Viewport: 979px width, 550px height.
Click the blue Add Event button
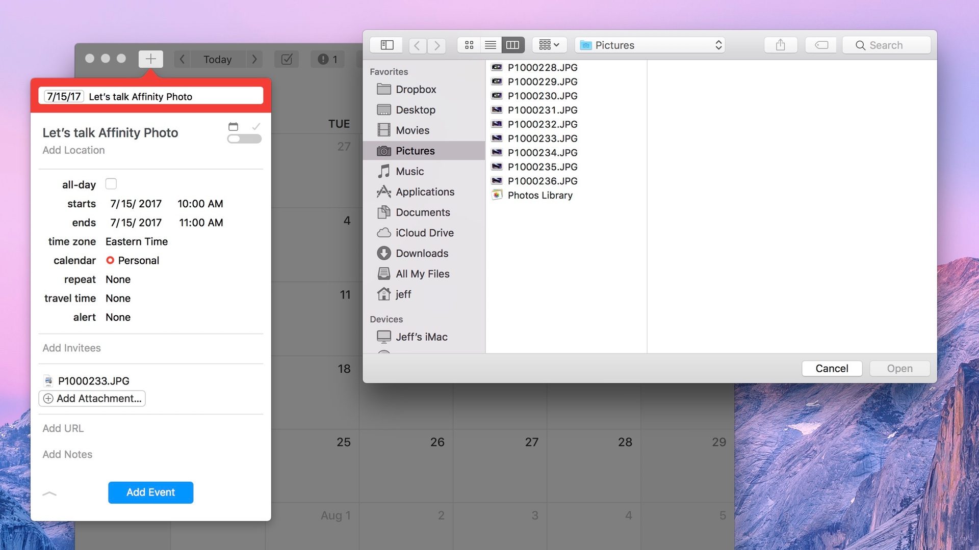coord(150,492)
